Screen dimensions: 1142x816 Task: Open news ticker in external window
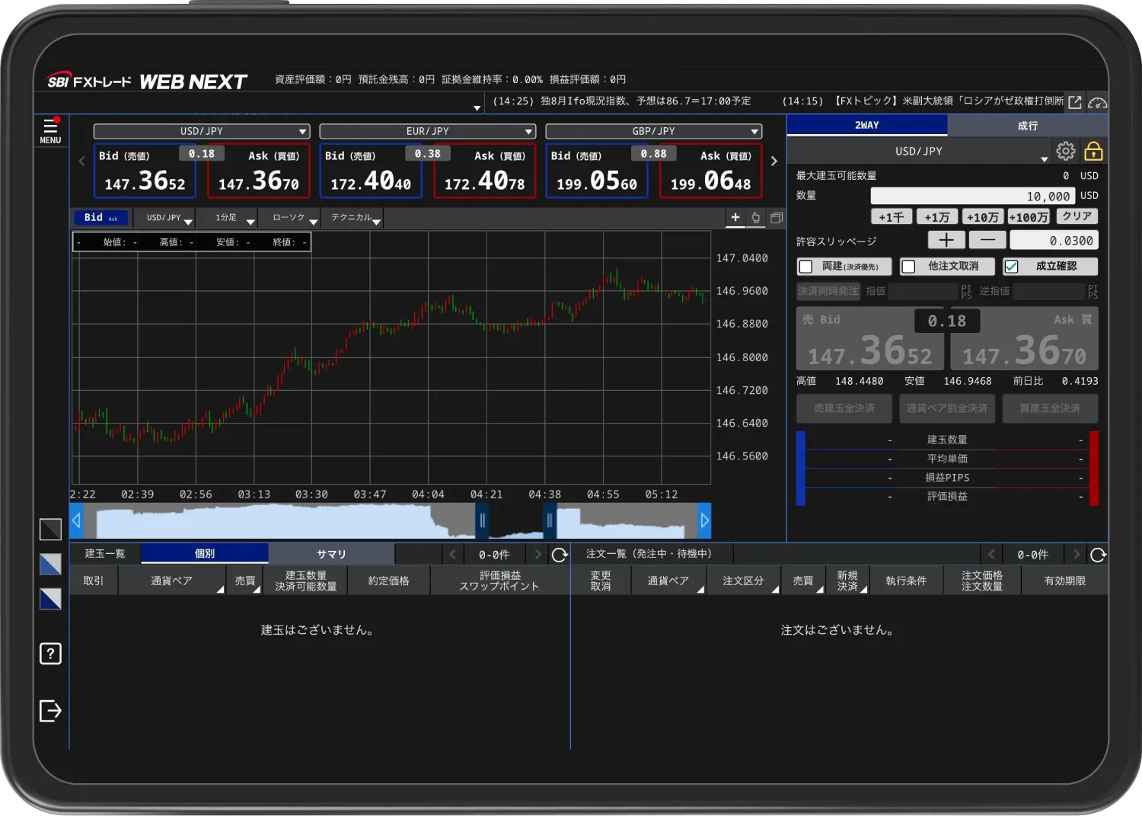pyautogui.click(x=1075, y=102)
